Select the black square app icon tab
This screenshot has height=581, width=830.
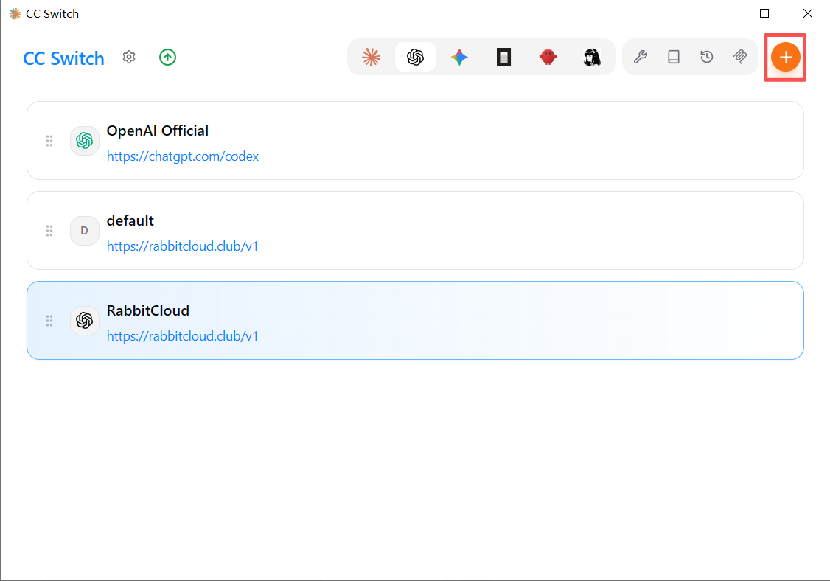[503, 57]
